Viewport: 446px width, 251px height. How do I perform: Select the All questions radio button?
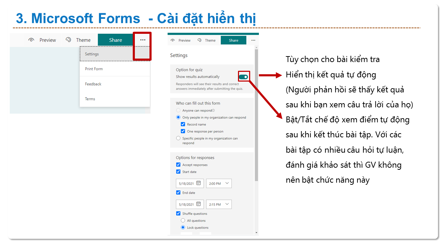click(x=183, y=221)
